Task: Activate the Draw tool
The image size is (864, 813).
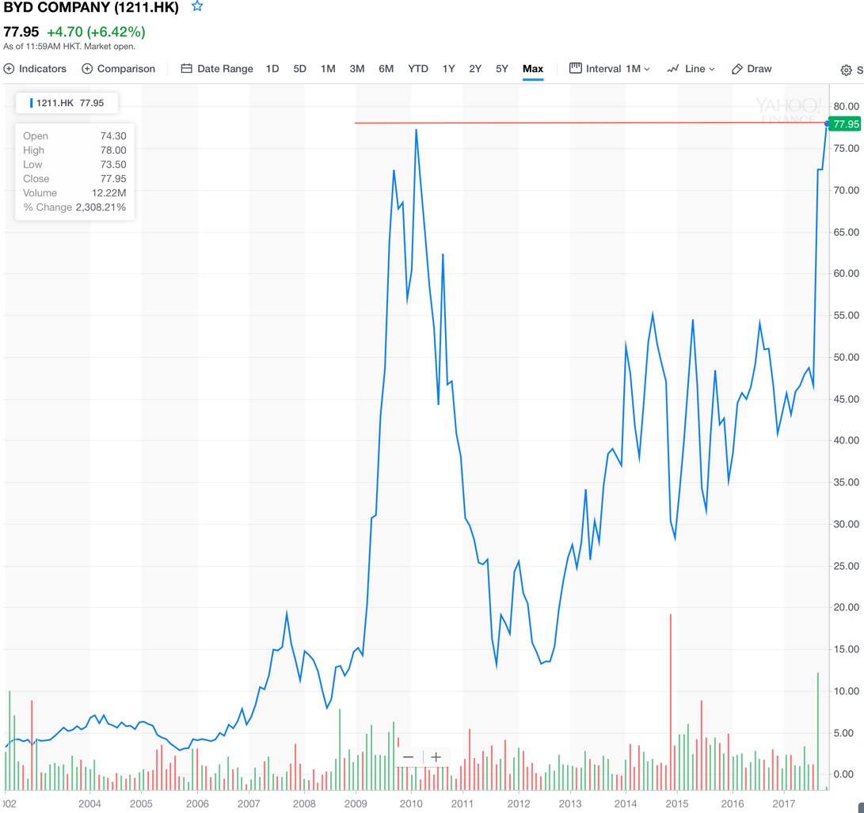Action: click(752, 69)
